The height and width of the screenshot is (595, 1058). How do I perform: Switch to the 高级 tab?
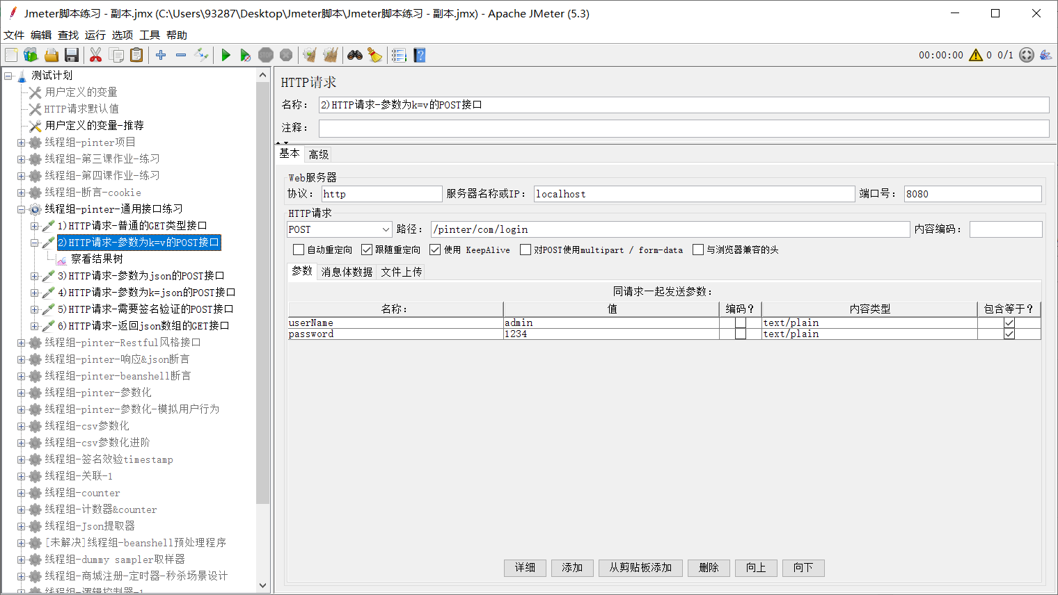(319, 154)
